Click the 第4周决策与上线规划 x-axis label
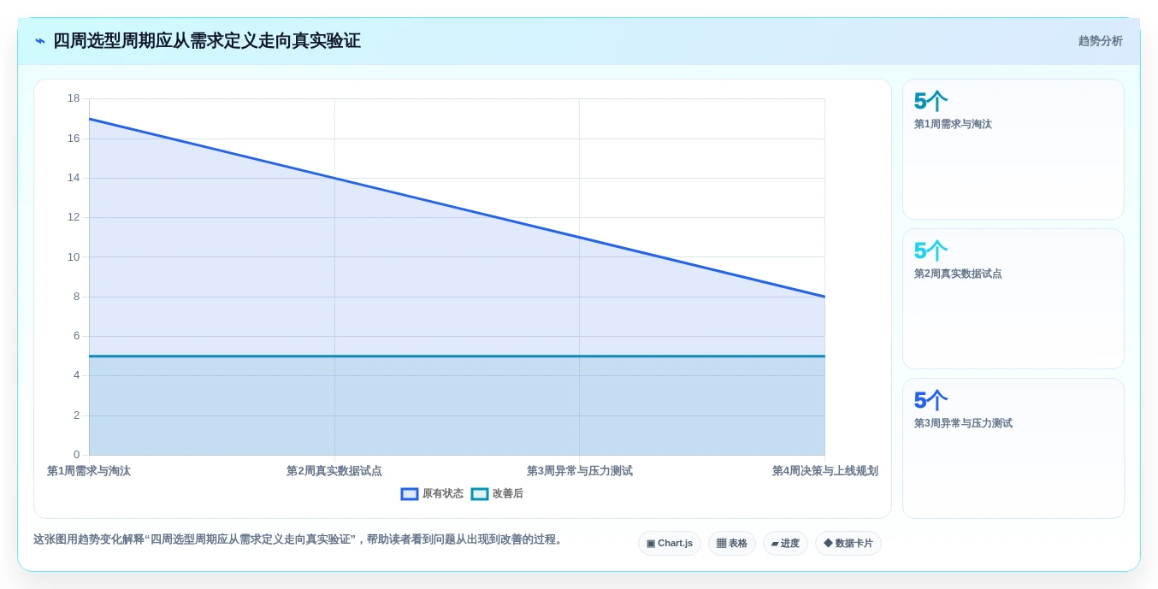This screenshot has height=589, width=1158. 825,471
